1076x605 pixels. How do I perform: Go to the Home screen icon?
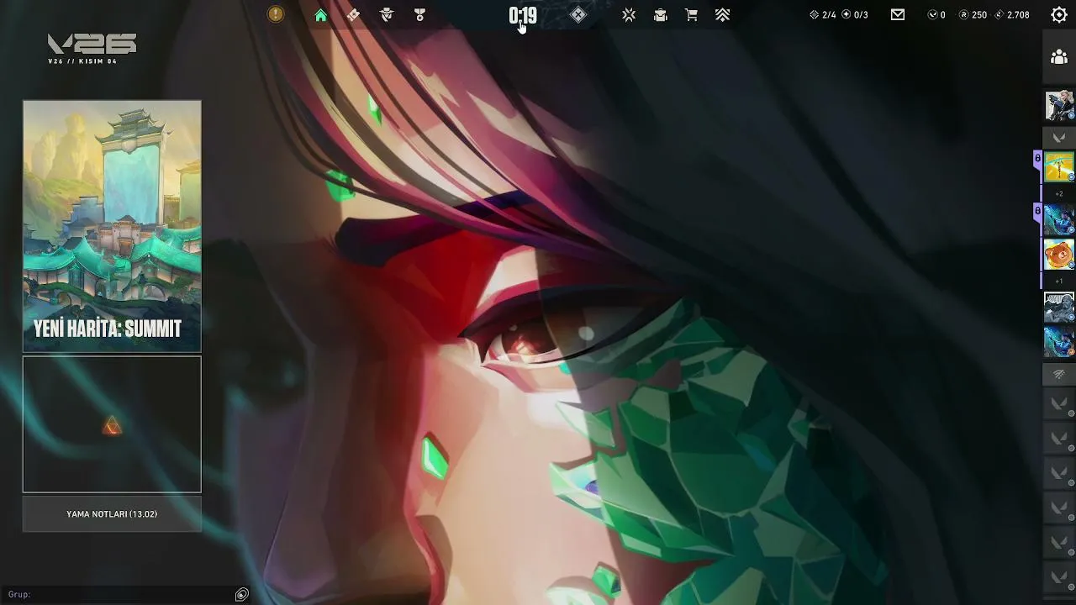click(x=321, y=15)
